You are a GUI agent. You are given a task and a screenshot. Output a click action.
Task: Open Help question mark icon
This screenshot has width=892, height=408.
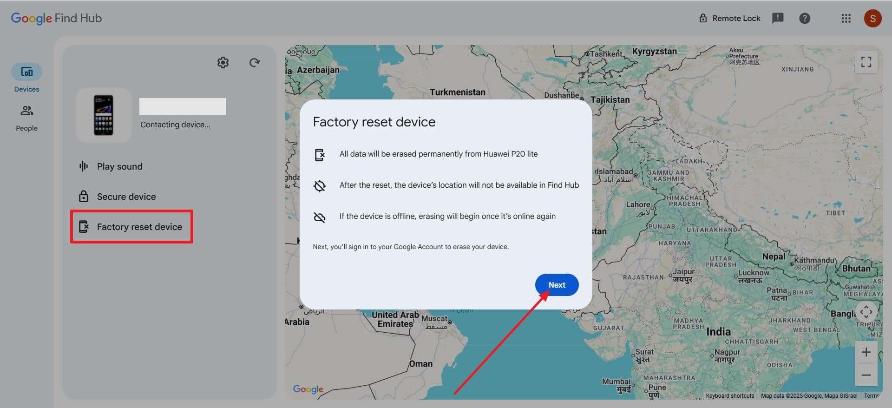805,18
